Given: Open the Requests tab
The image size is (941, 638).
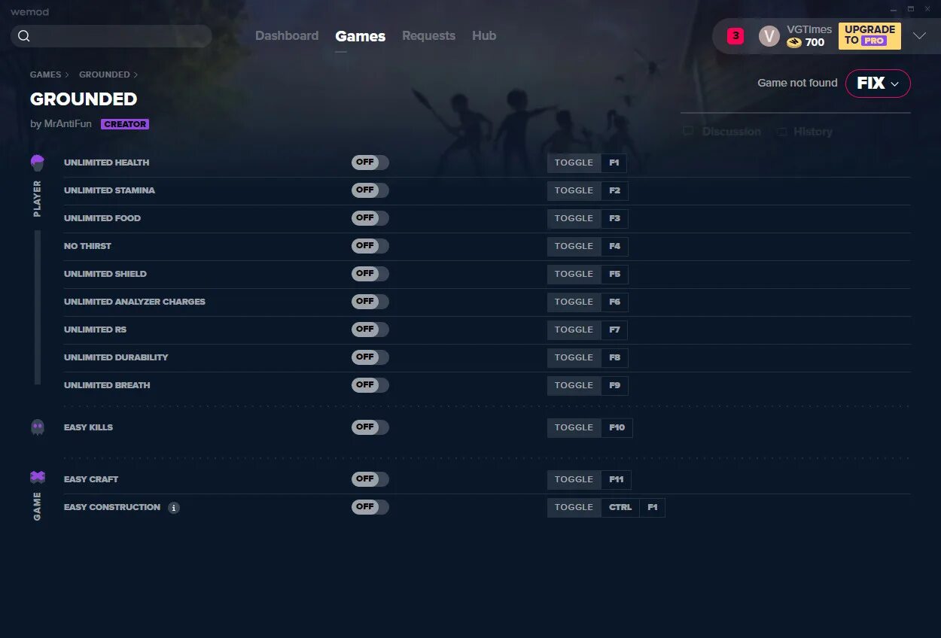Looking at the screenshot, I should (428, 36).
